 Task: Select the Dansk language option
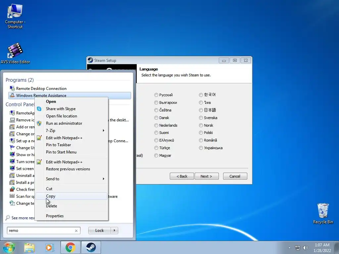tap(162, 118)
